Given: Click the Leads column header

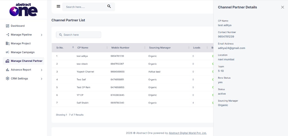Looking at the screenshot, I should click(197, 48).
